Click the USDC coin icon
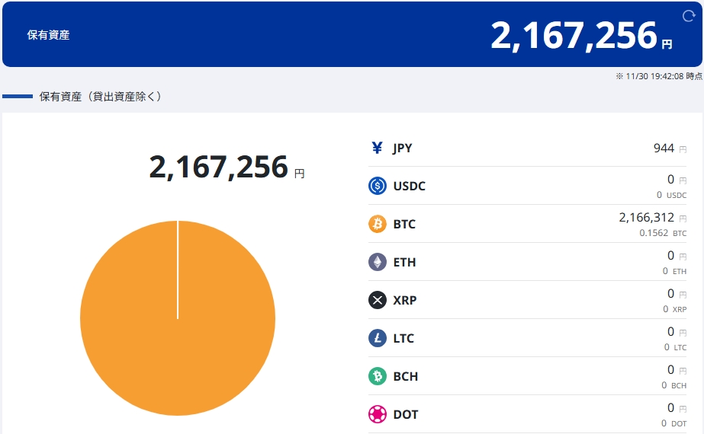Image resolution: width=704 pixels, height=434 pixels. click(x=378, y=186)
